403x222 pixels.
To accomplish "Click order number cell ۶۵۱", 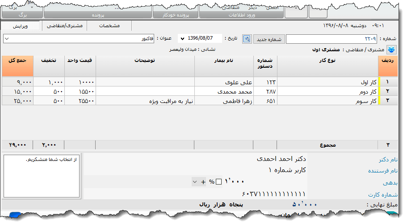I will [265, 101].
